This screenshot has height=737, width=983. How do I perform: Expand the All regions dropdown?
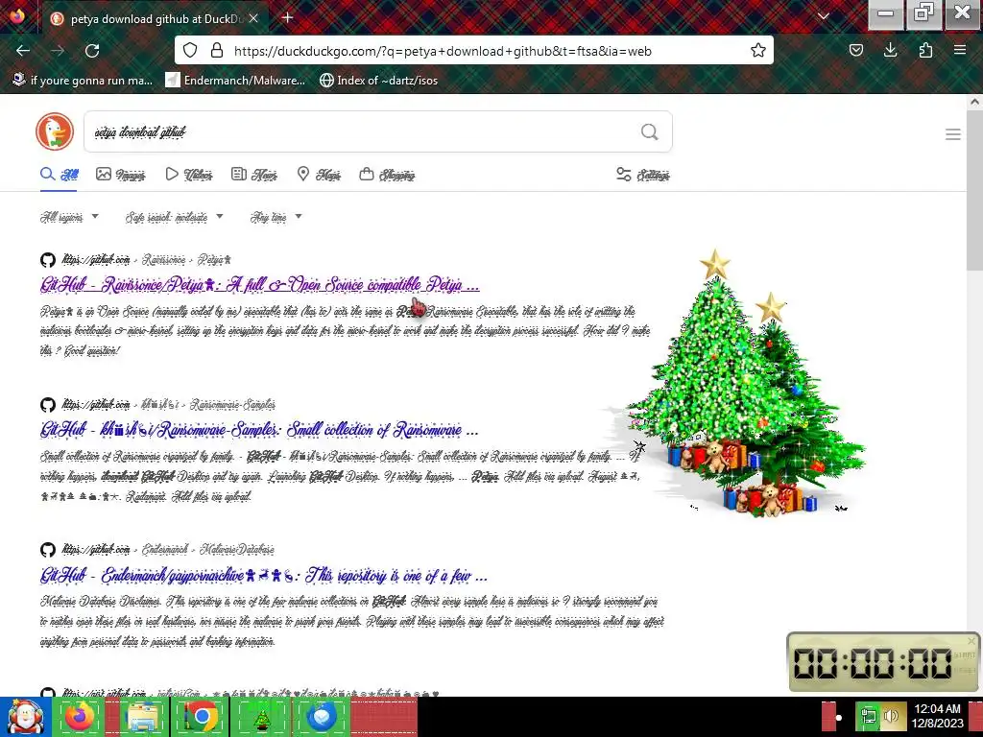69,217
